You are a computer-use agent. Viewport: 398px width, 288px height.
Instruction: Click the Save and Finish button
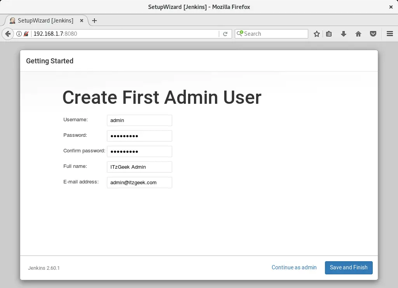[x=349, y=267]
